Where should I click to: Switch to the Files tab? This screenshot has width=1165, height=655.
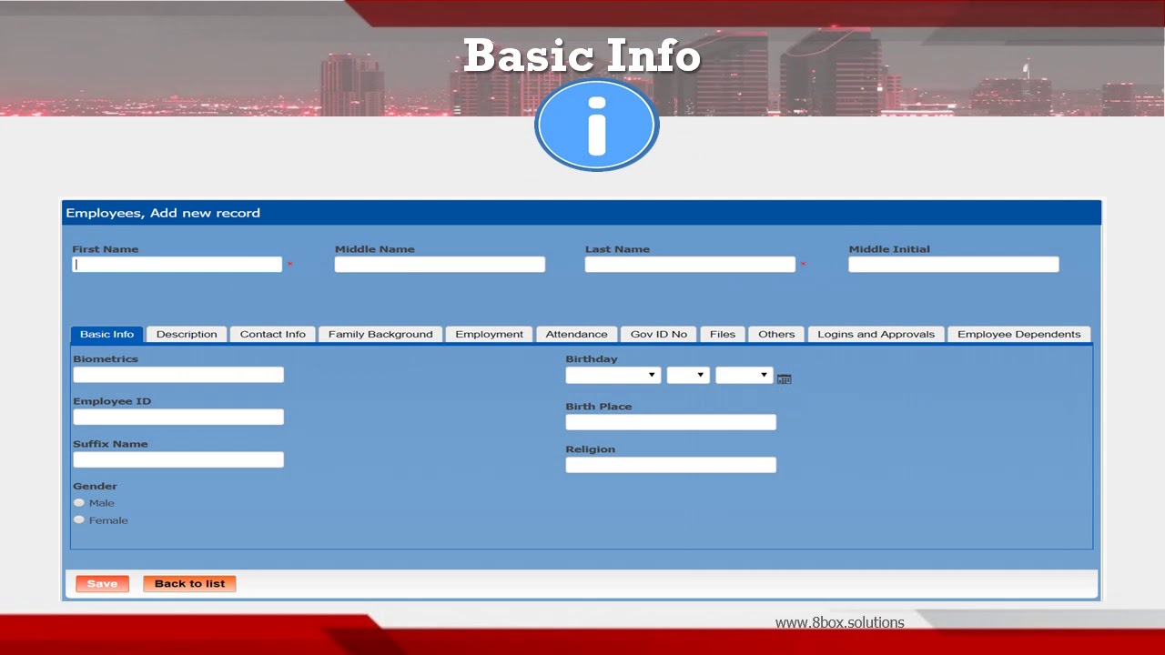pos(723,334)
